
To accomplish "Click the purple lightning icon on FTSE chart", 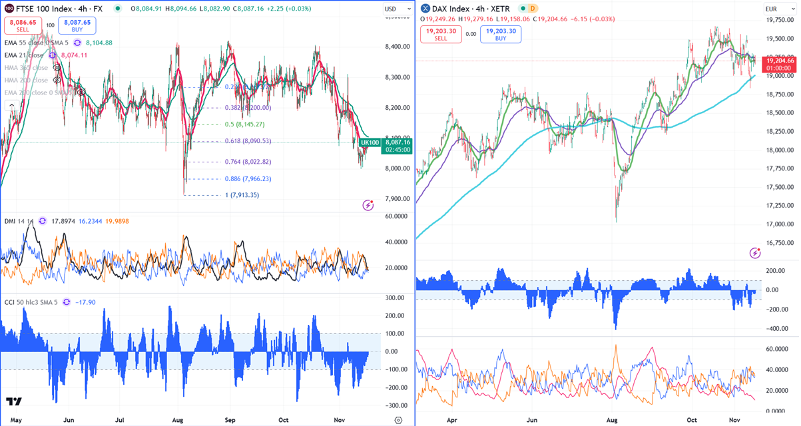I will click(x=368, y=205).
